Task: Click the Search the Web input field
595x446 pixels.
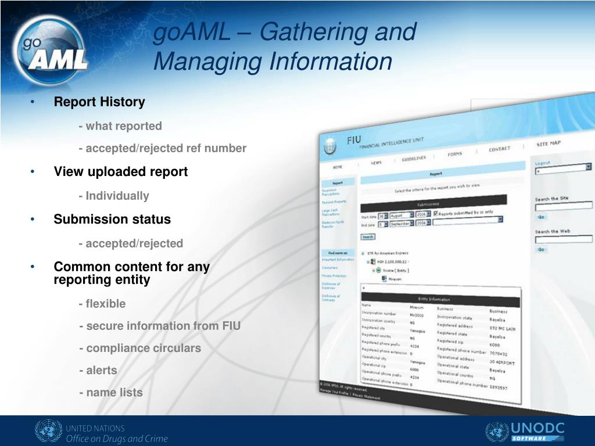Action: pyautogui.click(x=564, y=239)
